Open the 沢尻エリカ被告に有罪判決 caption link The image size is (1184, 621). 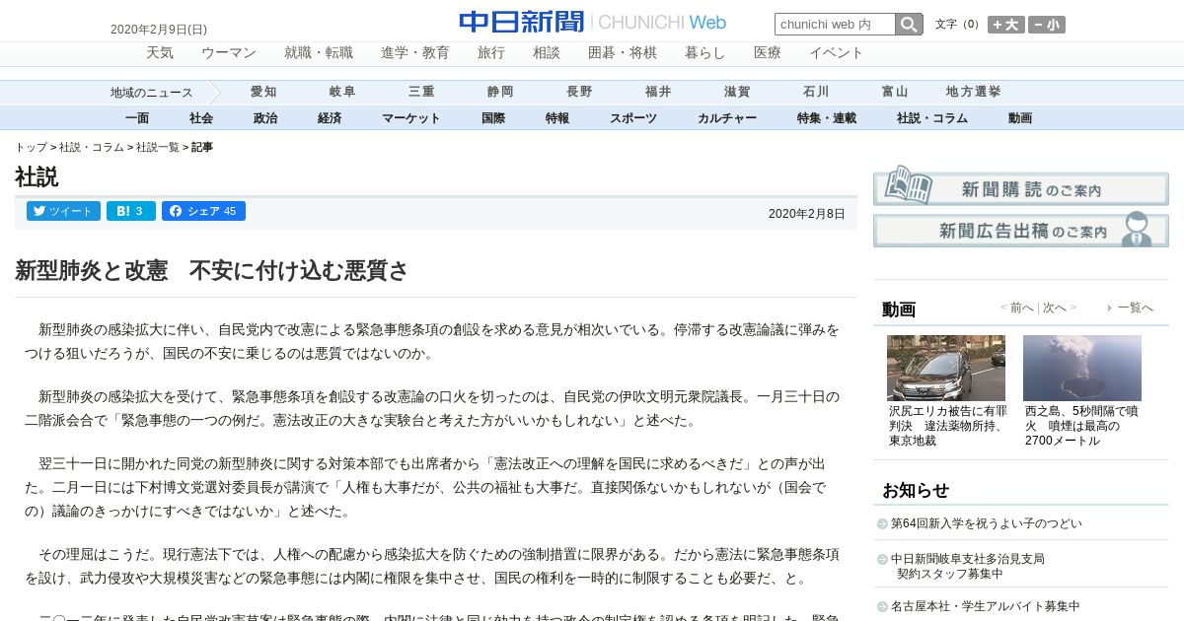[x=947, y=426]
